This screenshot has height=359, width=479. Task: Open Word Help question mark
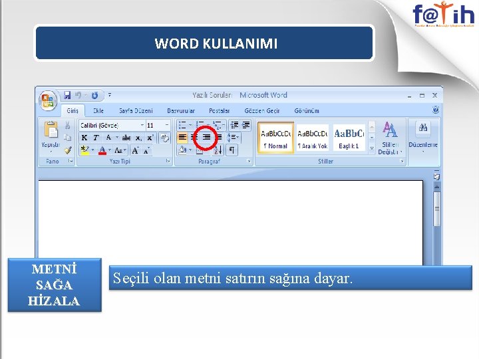coord(436,110)
